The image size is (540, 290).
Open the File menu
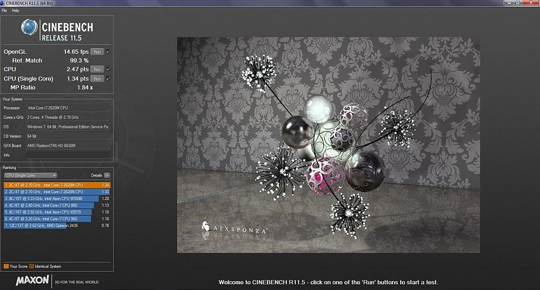click(x=4, y=11)
